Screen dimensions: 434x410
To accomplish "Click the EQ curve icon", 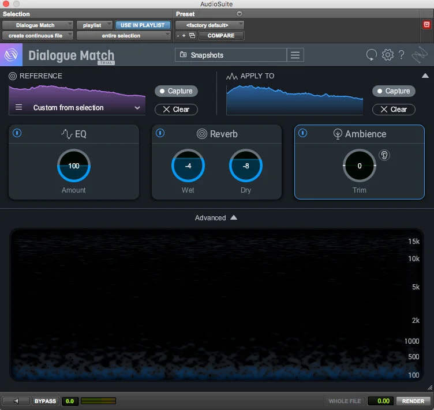I will point(67,134).
